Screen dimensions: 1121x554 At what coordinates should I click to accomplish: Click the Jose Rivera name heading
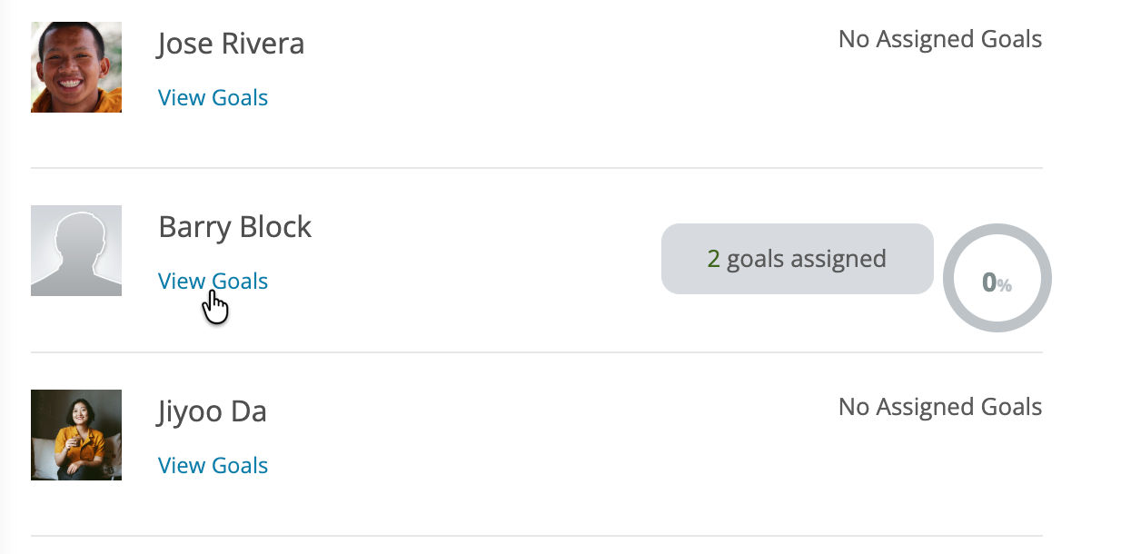pos(231,44)
